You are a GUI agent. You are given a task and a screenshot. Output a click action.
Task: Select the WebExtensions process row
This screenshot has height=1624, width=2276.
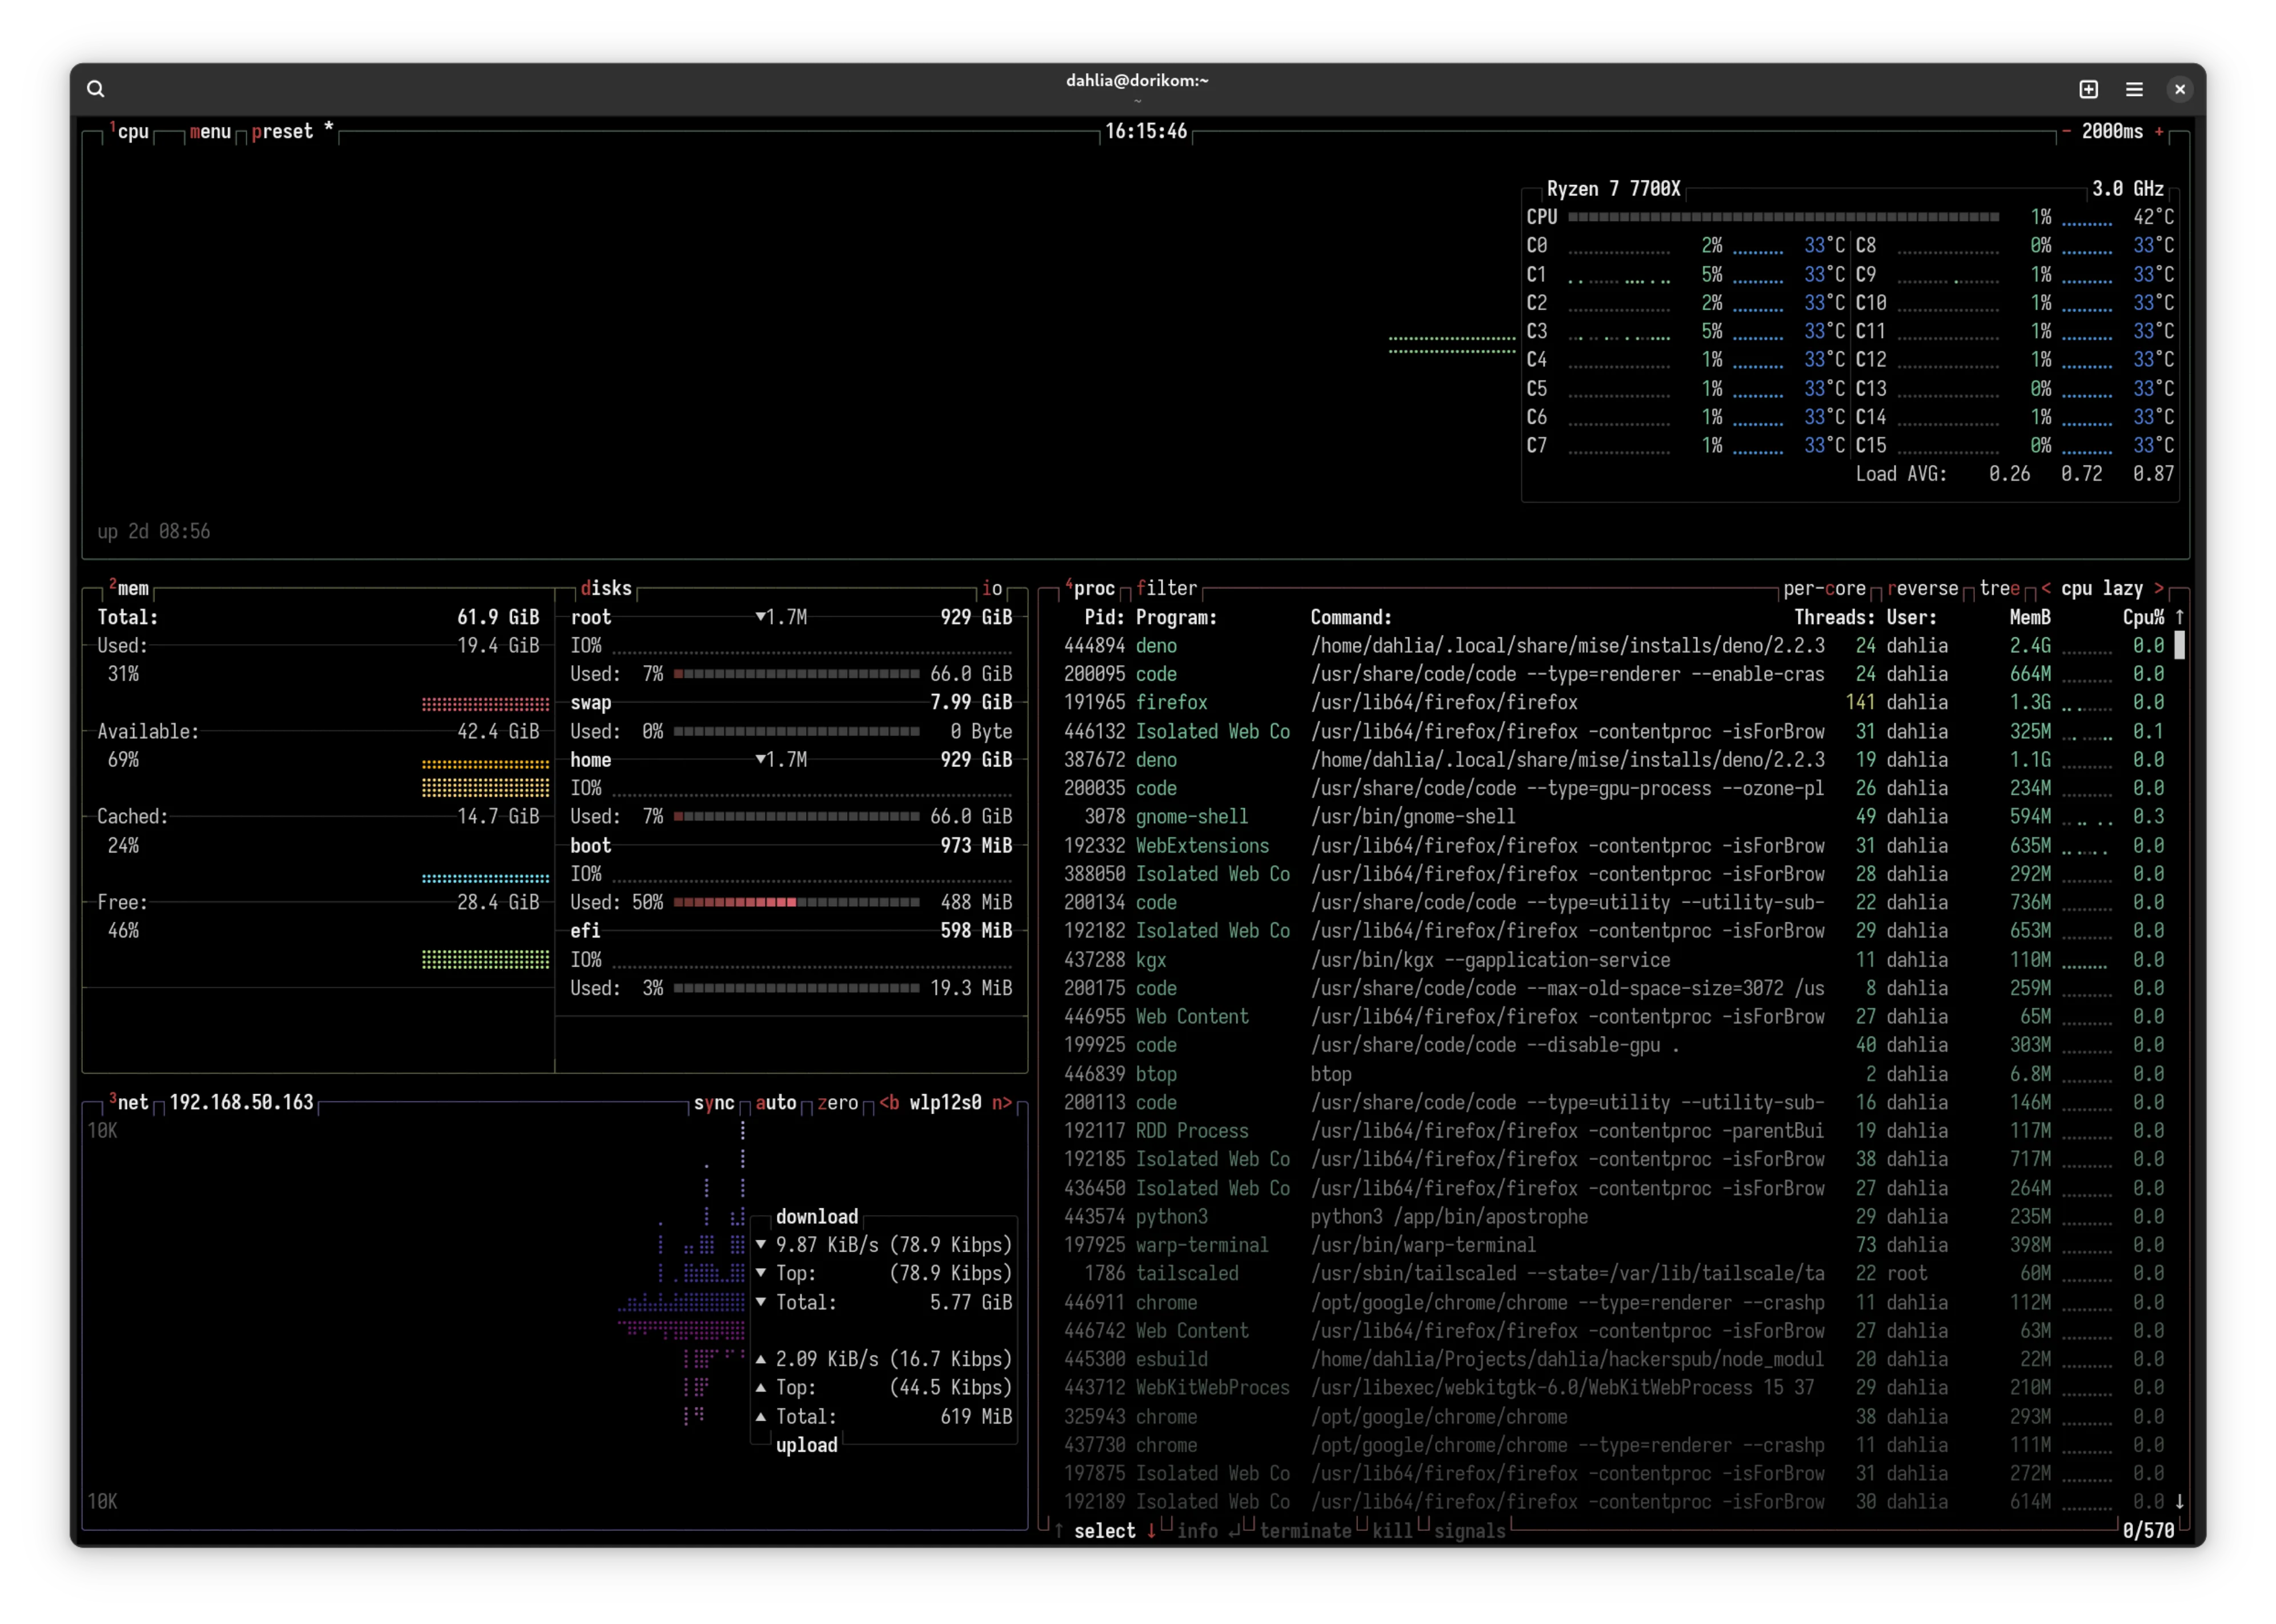pos(1614,846)
